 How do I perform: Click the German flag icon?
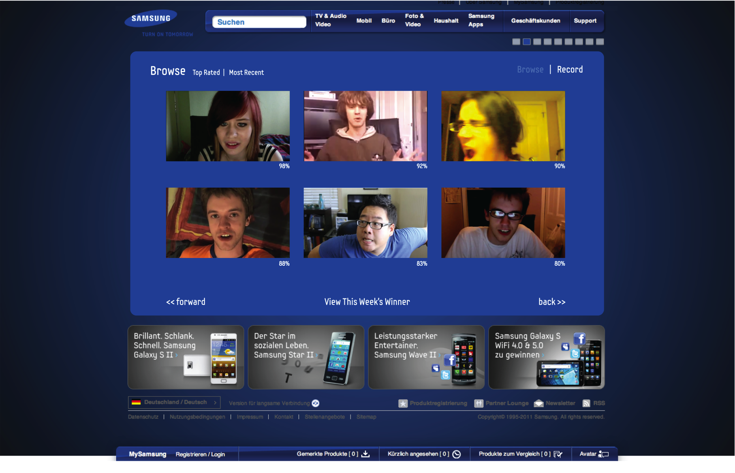tap(136, 402)
